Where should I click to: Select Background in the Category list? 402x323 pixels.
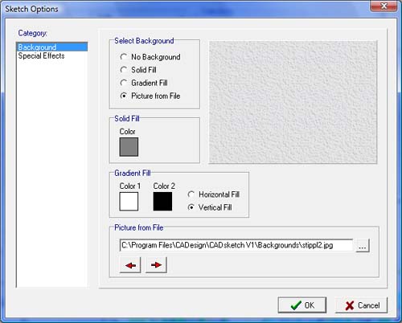[52, 47]
